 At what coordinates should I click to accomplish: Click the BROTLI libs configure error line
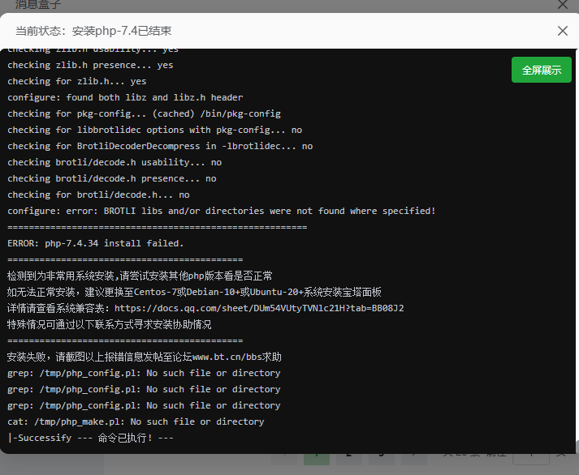click(222, 211)
